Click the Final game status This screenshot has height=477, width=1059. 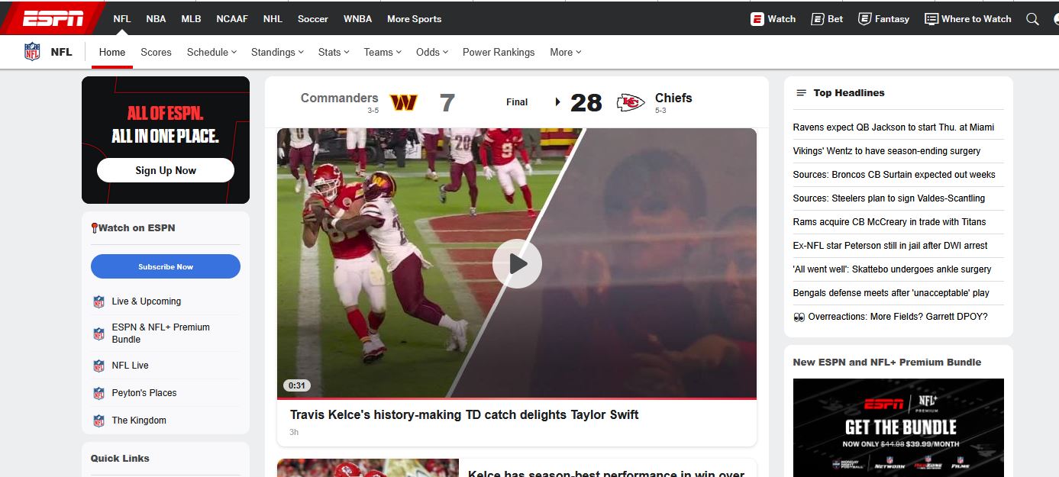coord(517,102)
